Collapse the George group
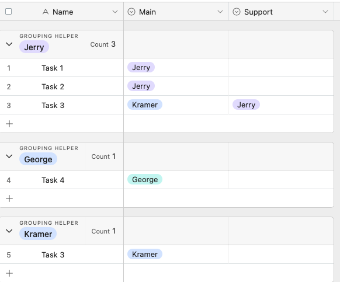Viewport: 340px width, 282px height. (x=9, y=156)
